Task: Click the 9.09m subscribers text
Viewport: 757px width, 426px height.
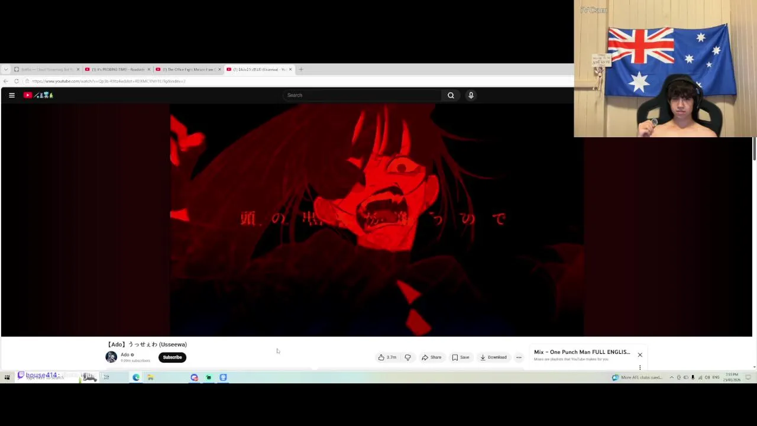Action: [135, 360]
